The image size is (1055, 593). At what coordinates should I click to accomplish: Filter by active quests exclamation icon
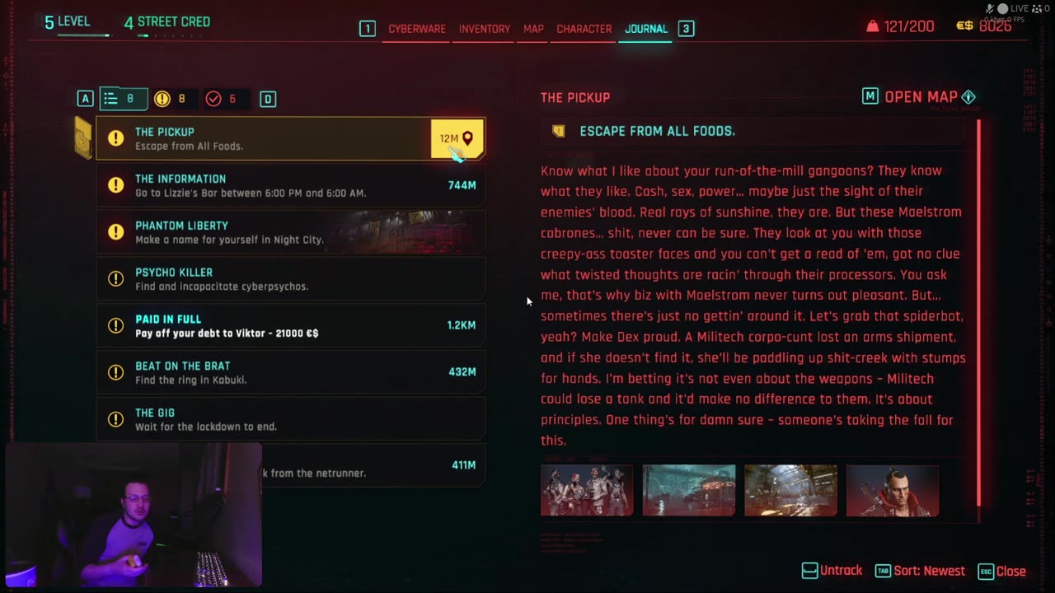point(162,99)
